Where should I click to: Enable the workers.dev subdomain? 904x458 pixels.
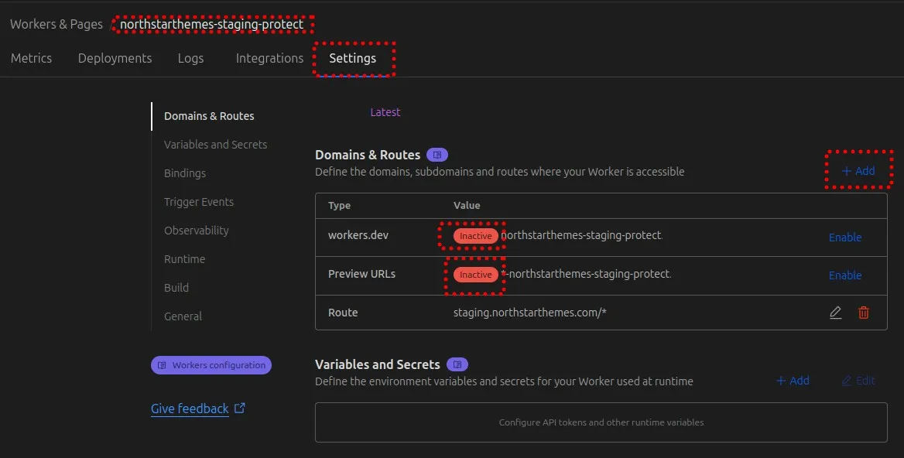point(845,238)
